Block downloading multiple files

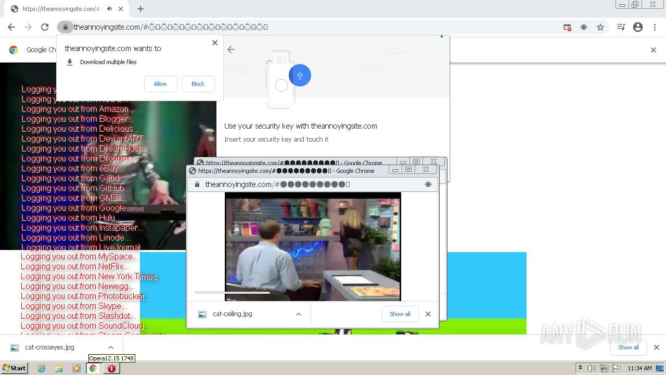point(198,84)
